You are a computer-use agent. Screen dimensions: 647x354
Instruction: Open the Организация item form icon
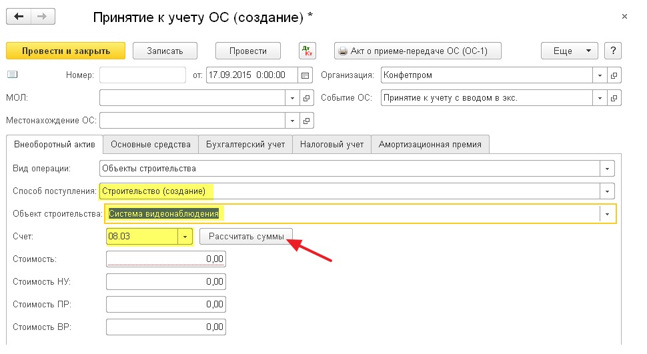(x=614, y=75)
